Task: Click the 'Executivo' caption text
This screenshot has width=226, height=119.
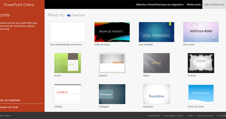Action: (x=148, y=106)
